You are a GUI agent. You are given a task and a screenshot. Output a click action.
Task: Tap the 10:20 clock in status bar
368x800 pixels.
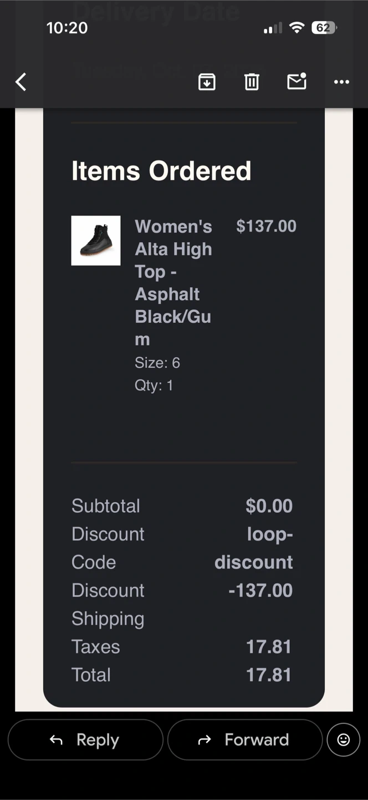pyautogui.click(x=67, y=28)
